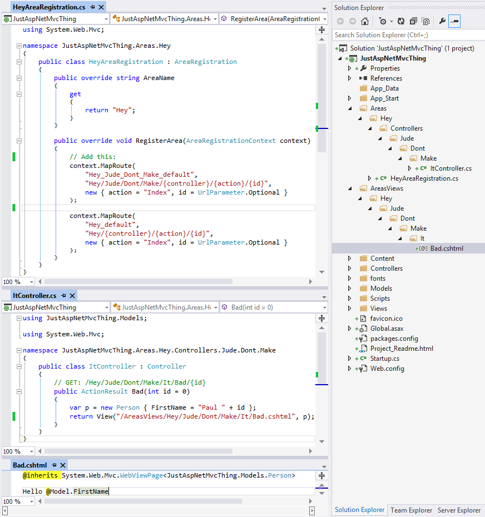The image size is (485, 517).
Task: Open the tab list arrow above HeyAreaRegistration editor
Action: [x=324, y=8]
